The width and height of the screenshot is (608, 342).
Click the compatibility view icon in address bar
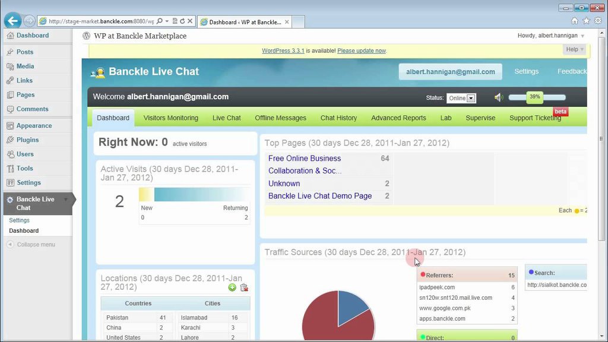click(x=175, y=21)
